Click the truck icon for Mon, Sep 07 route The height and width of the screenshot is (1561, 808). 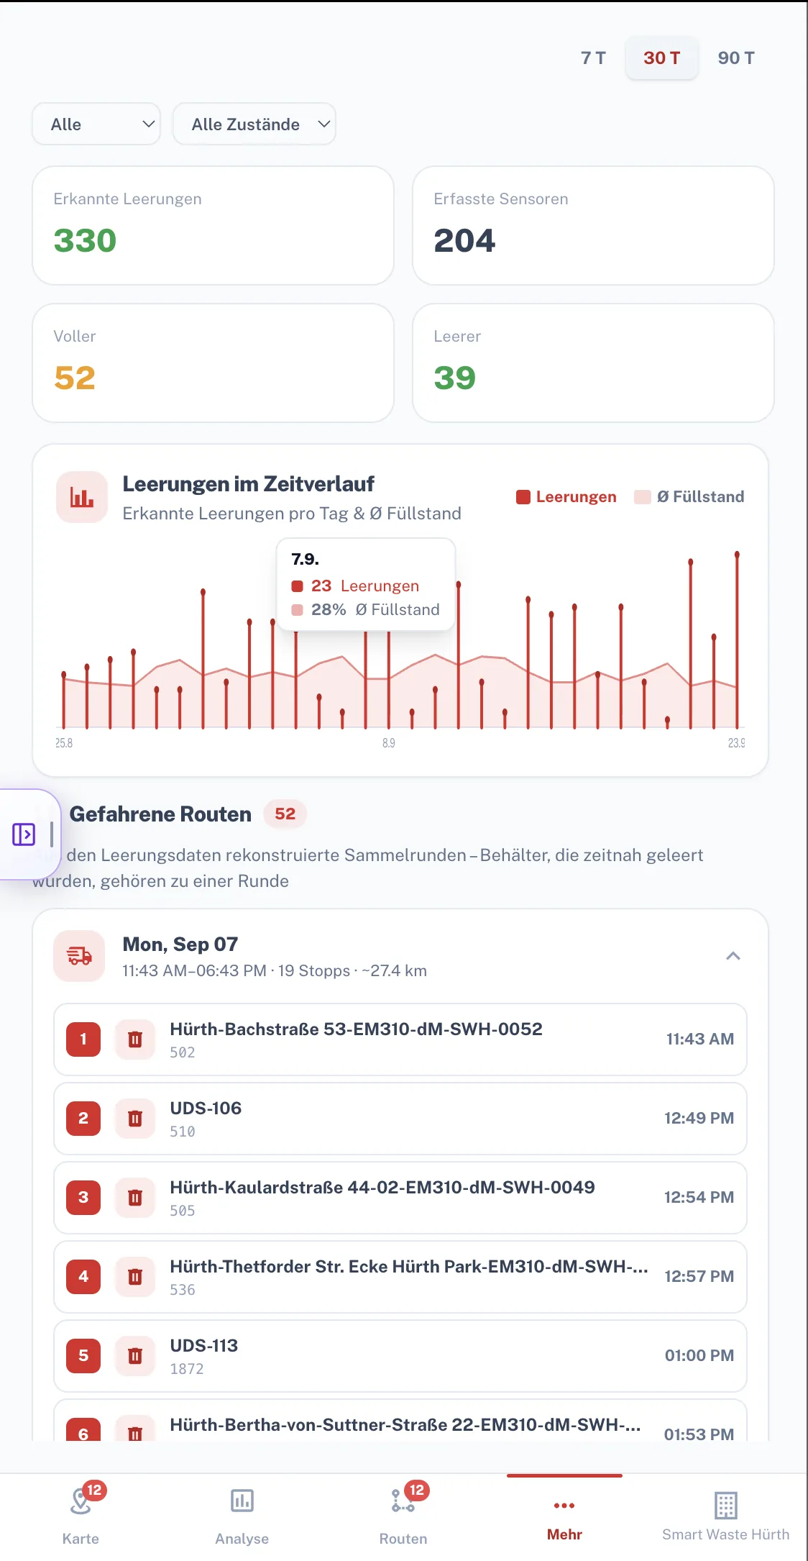[79, 956]
